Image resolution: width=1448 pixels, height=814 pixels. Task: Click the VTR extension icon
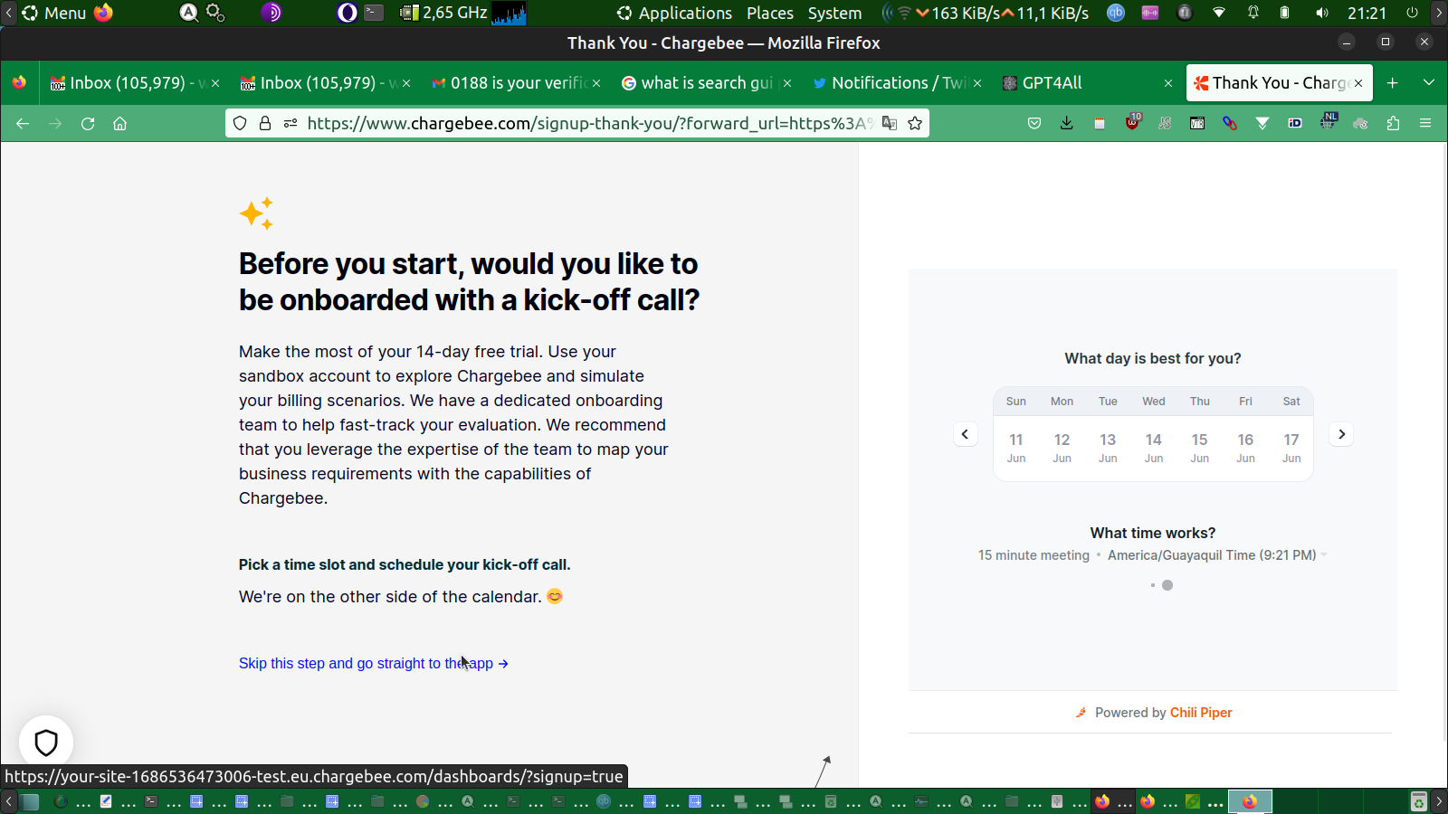click(x=1197, y=124)
